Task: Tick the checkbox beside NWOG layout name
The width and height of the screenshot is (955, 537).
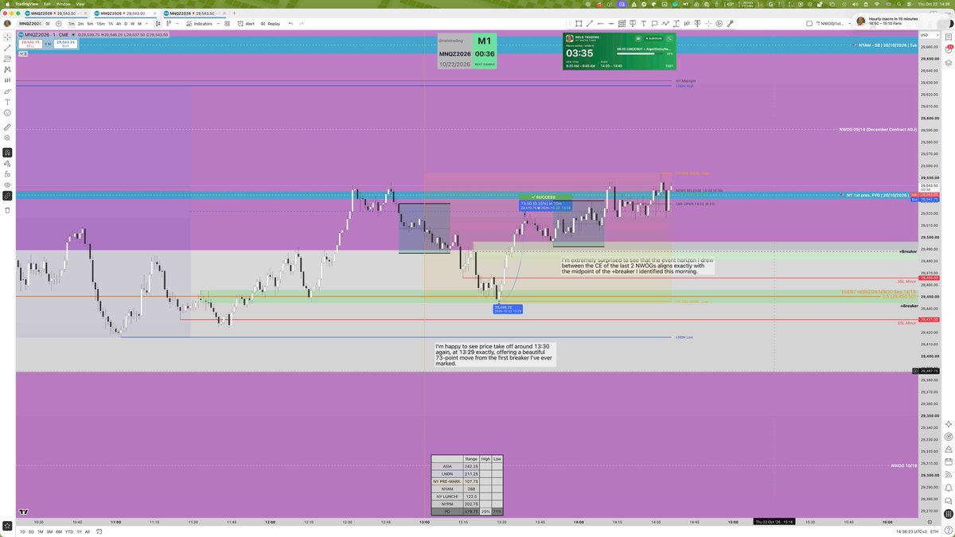Action: click(x=809, y=24)
